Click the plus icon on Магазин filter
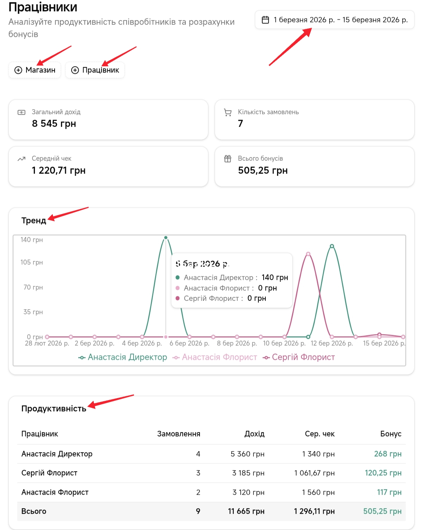 (x=18, y=70)
